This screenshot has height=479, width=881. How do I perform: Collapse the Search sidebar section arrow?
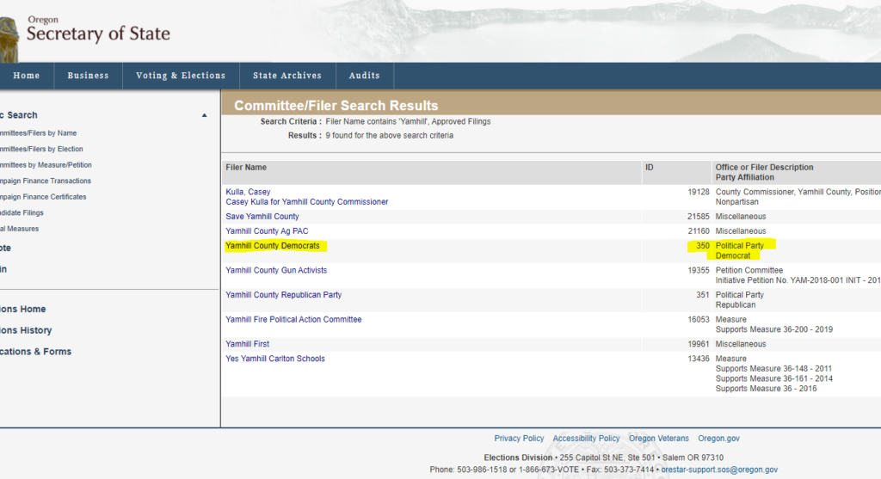click(x=205, y=115)
